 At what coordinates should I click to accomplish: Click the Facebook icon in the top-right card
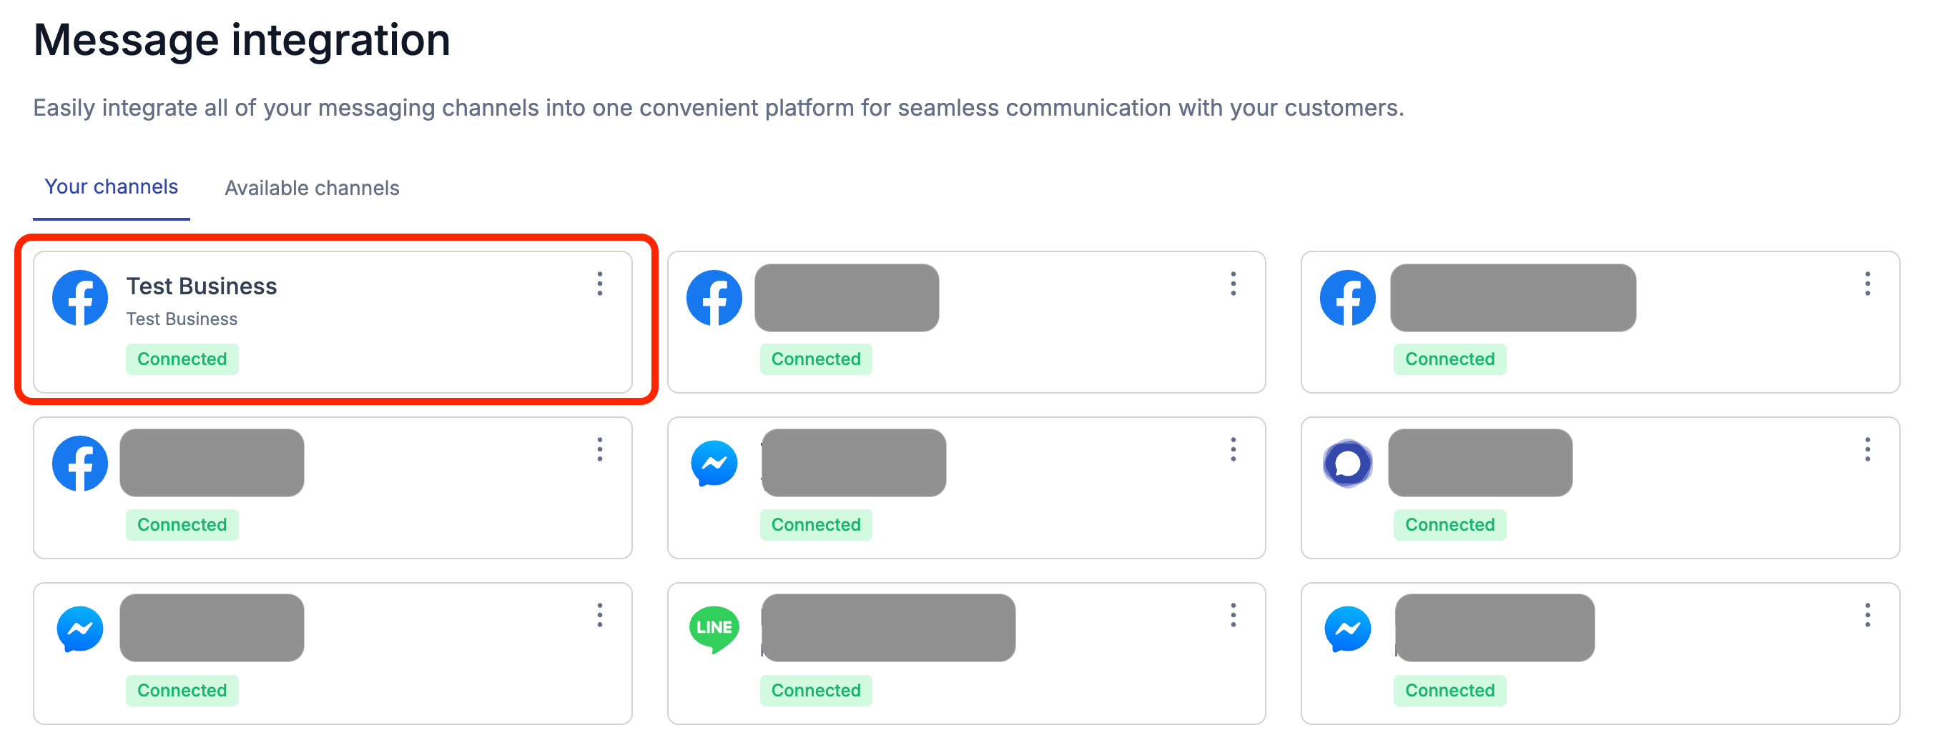click(1348, 298)
